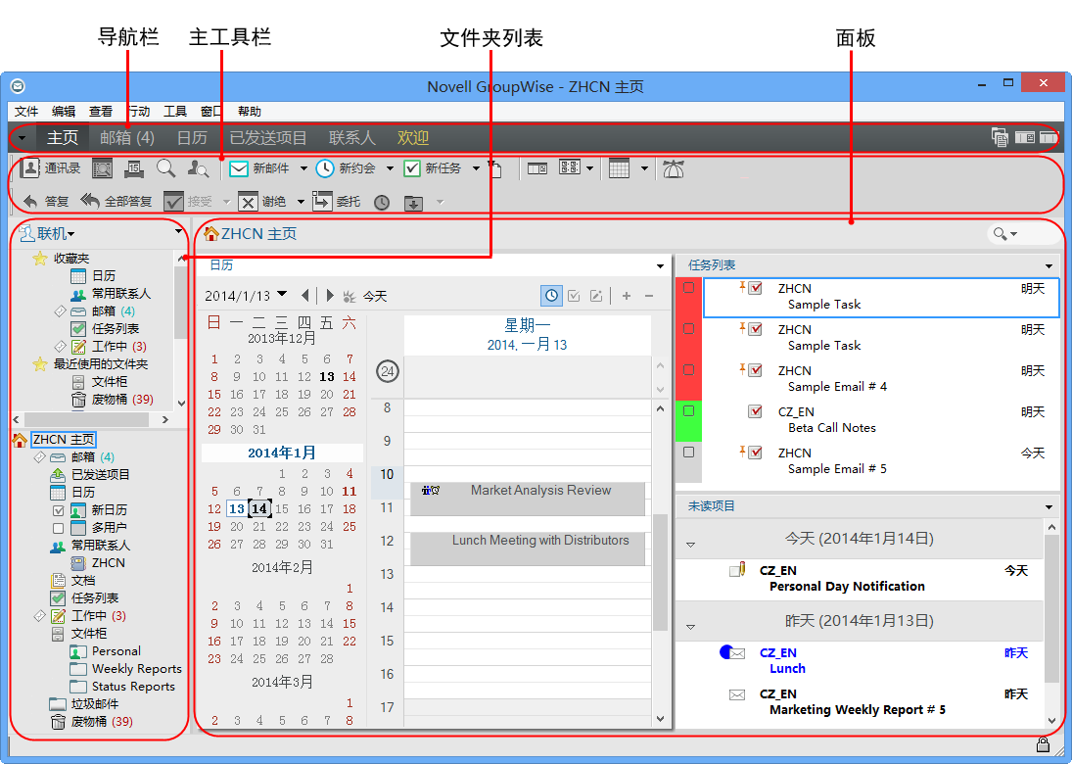Tick completion box for first ZHCN Sample Task

coord(688,288)
